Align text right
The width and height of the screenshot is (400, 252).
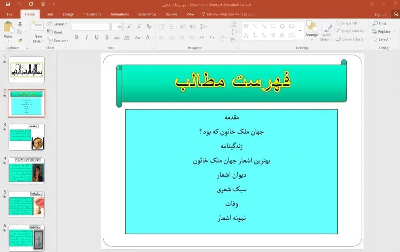pyautogui.click(x=181, y=37)
